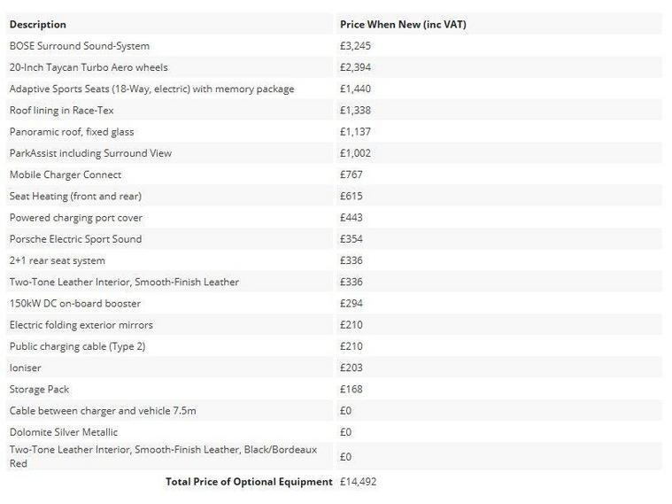Click Roof lining in Race-Tex
This screenshot has width=672, height=504.
pos(62,111)
